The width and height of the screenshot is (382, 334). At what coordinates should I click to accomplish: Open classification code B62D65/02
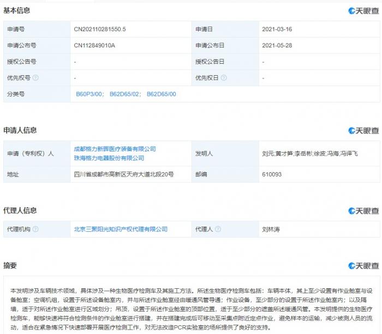coord(124,94)
